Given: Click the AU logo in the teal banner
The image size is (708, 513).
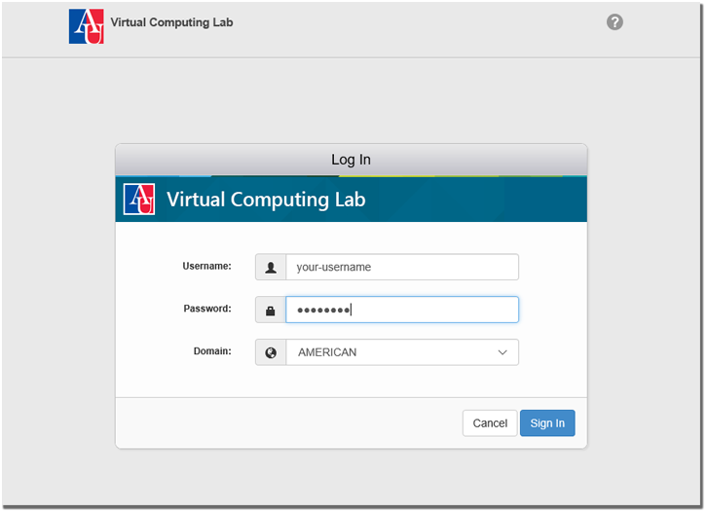Looking at the screenshot, I should point(139,199).
